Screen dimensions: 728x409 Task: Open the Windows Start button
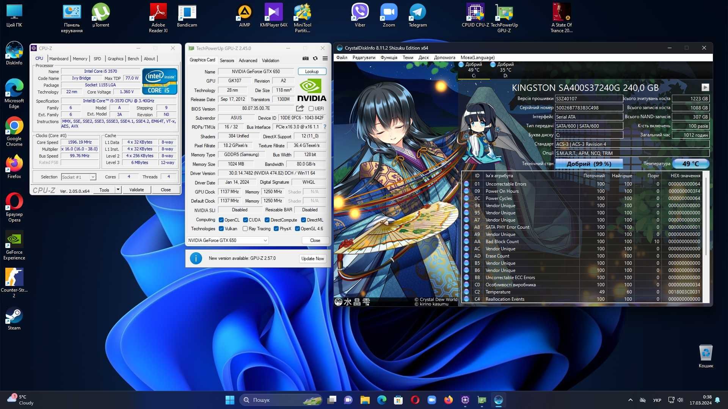click(x=230, y=400)
